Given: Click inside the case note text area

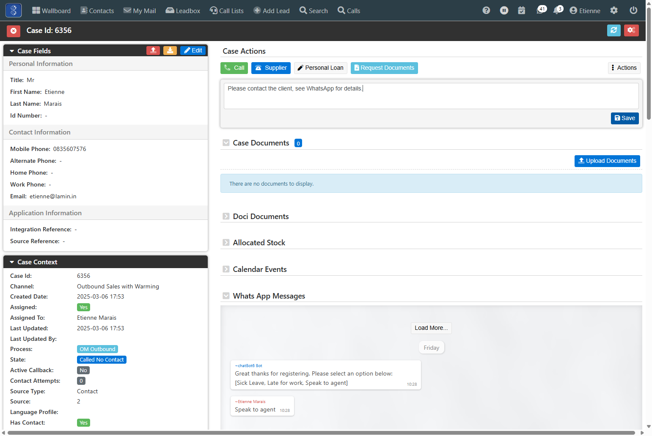Looking at the screenshot, I should (x=431, y=96).
